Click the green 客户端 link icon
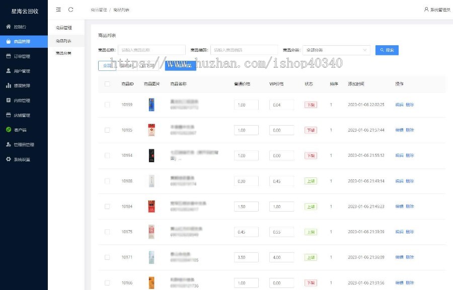 (x=9, y=130)
